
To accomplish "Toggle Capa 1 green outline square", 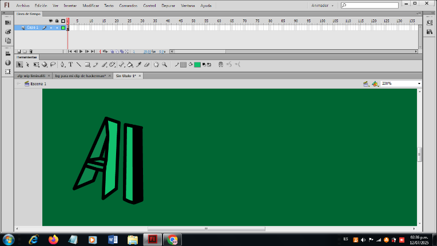I will pyautogui.click(x=63, y=27).
